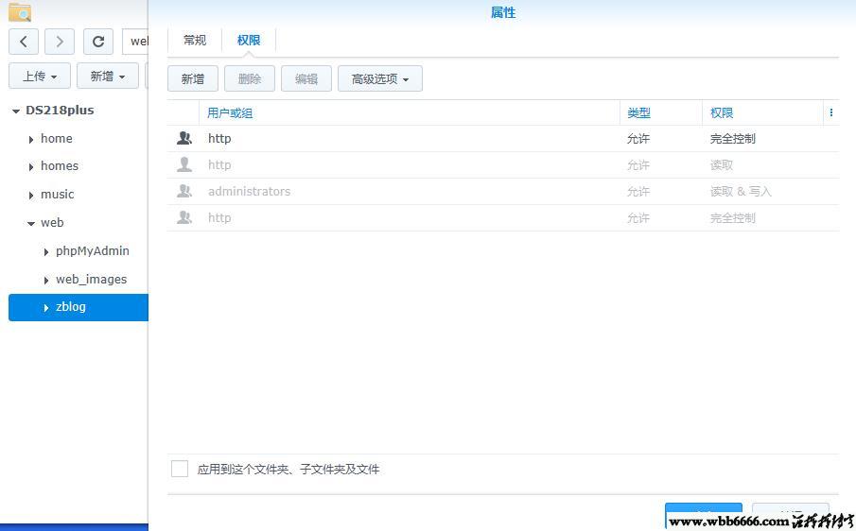Sort by 用户或组 column header
The image size is (856, 531).
(x=230, y=112)
